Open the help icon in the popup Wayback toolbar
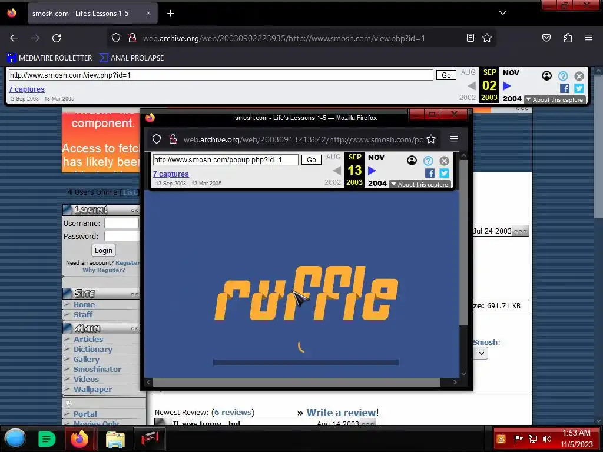 428,161
